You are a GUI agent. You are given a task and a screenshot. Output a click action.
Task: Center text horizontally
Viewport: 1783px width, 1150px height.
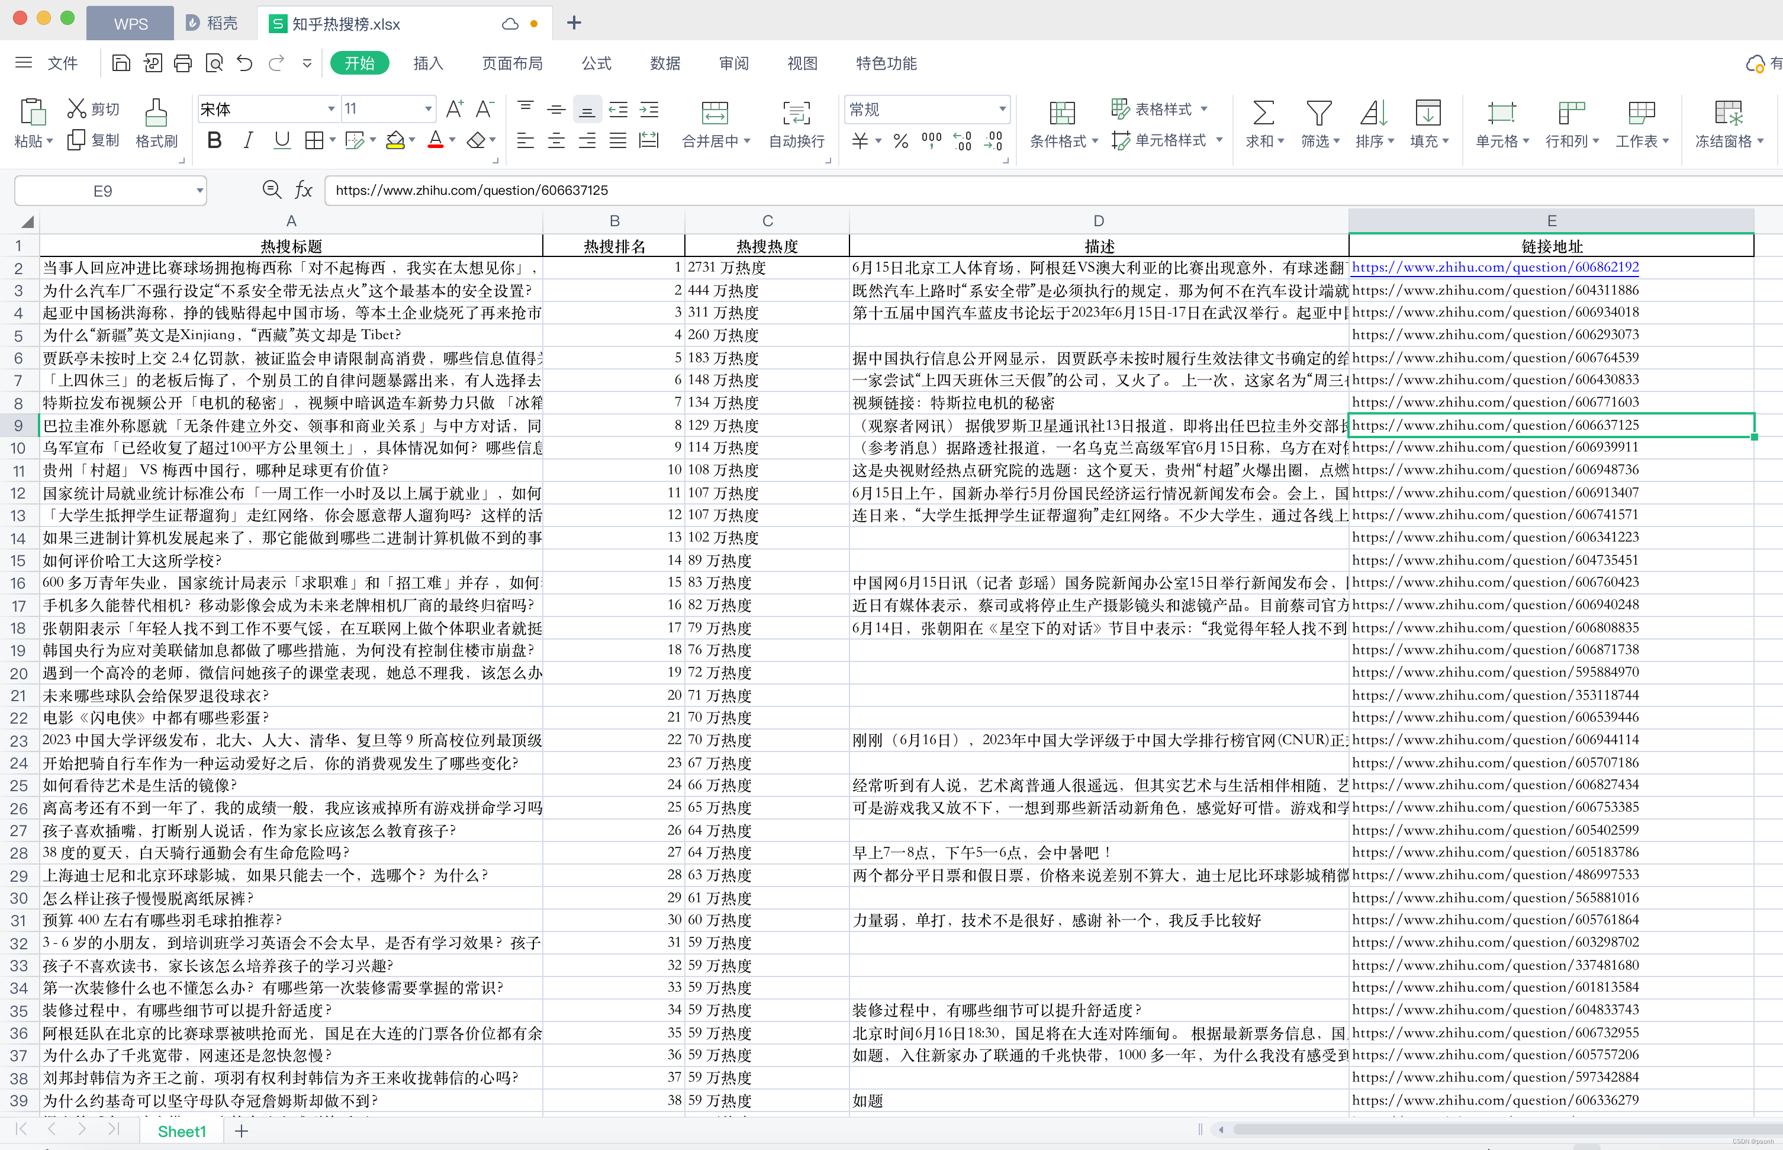(x=556, y=140)
